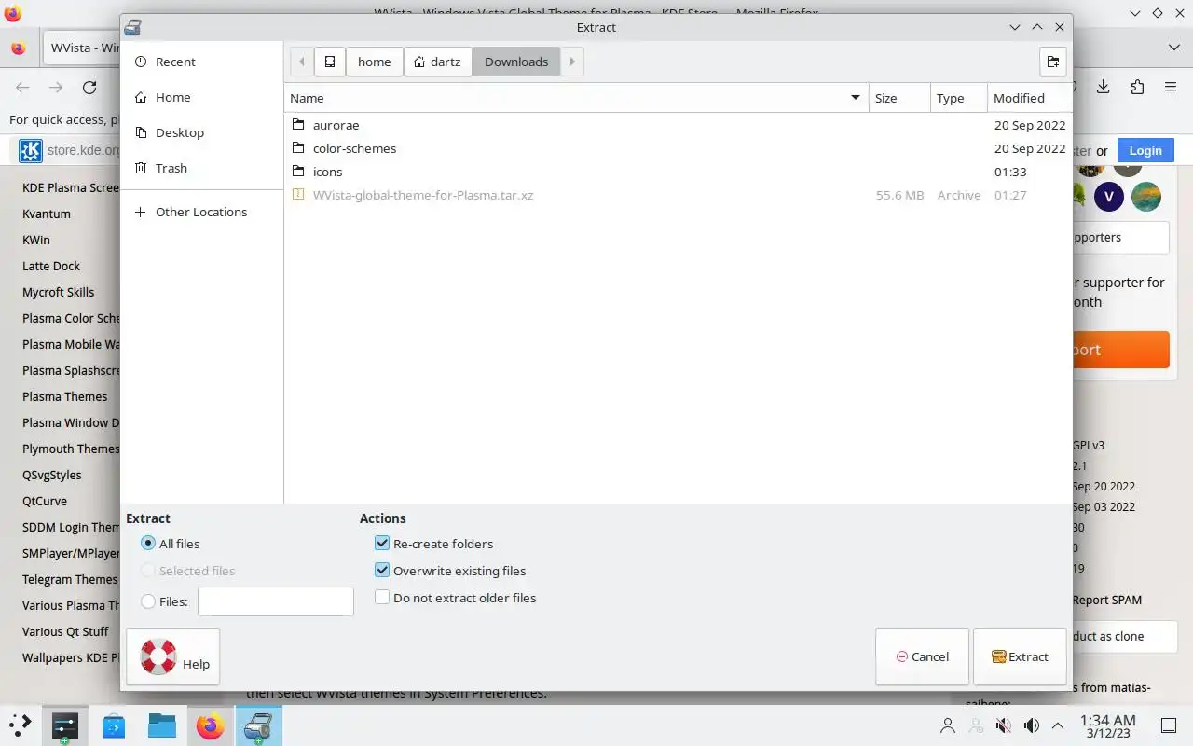Open Mycroft Skills category link
Image resolution: width=1193 pixels, height=746 pixels.
click(58, 292)
